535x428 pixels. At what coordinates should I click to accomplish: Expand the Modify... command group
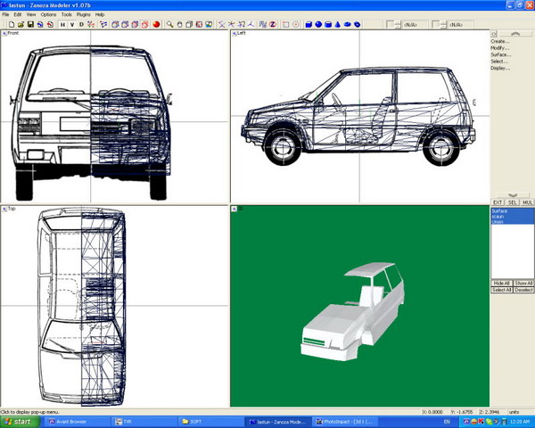(500, 48)
